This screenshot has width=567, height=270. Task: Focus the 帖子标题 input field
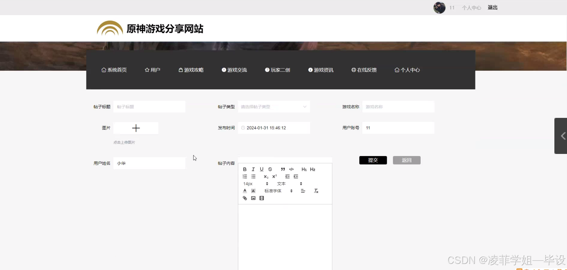pos(149,107)
